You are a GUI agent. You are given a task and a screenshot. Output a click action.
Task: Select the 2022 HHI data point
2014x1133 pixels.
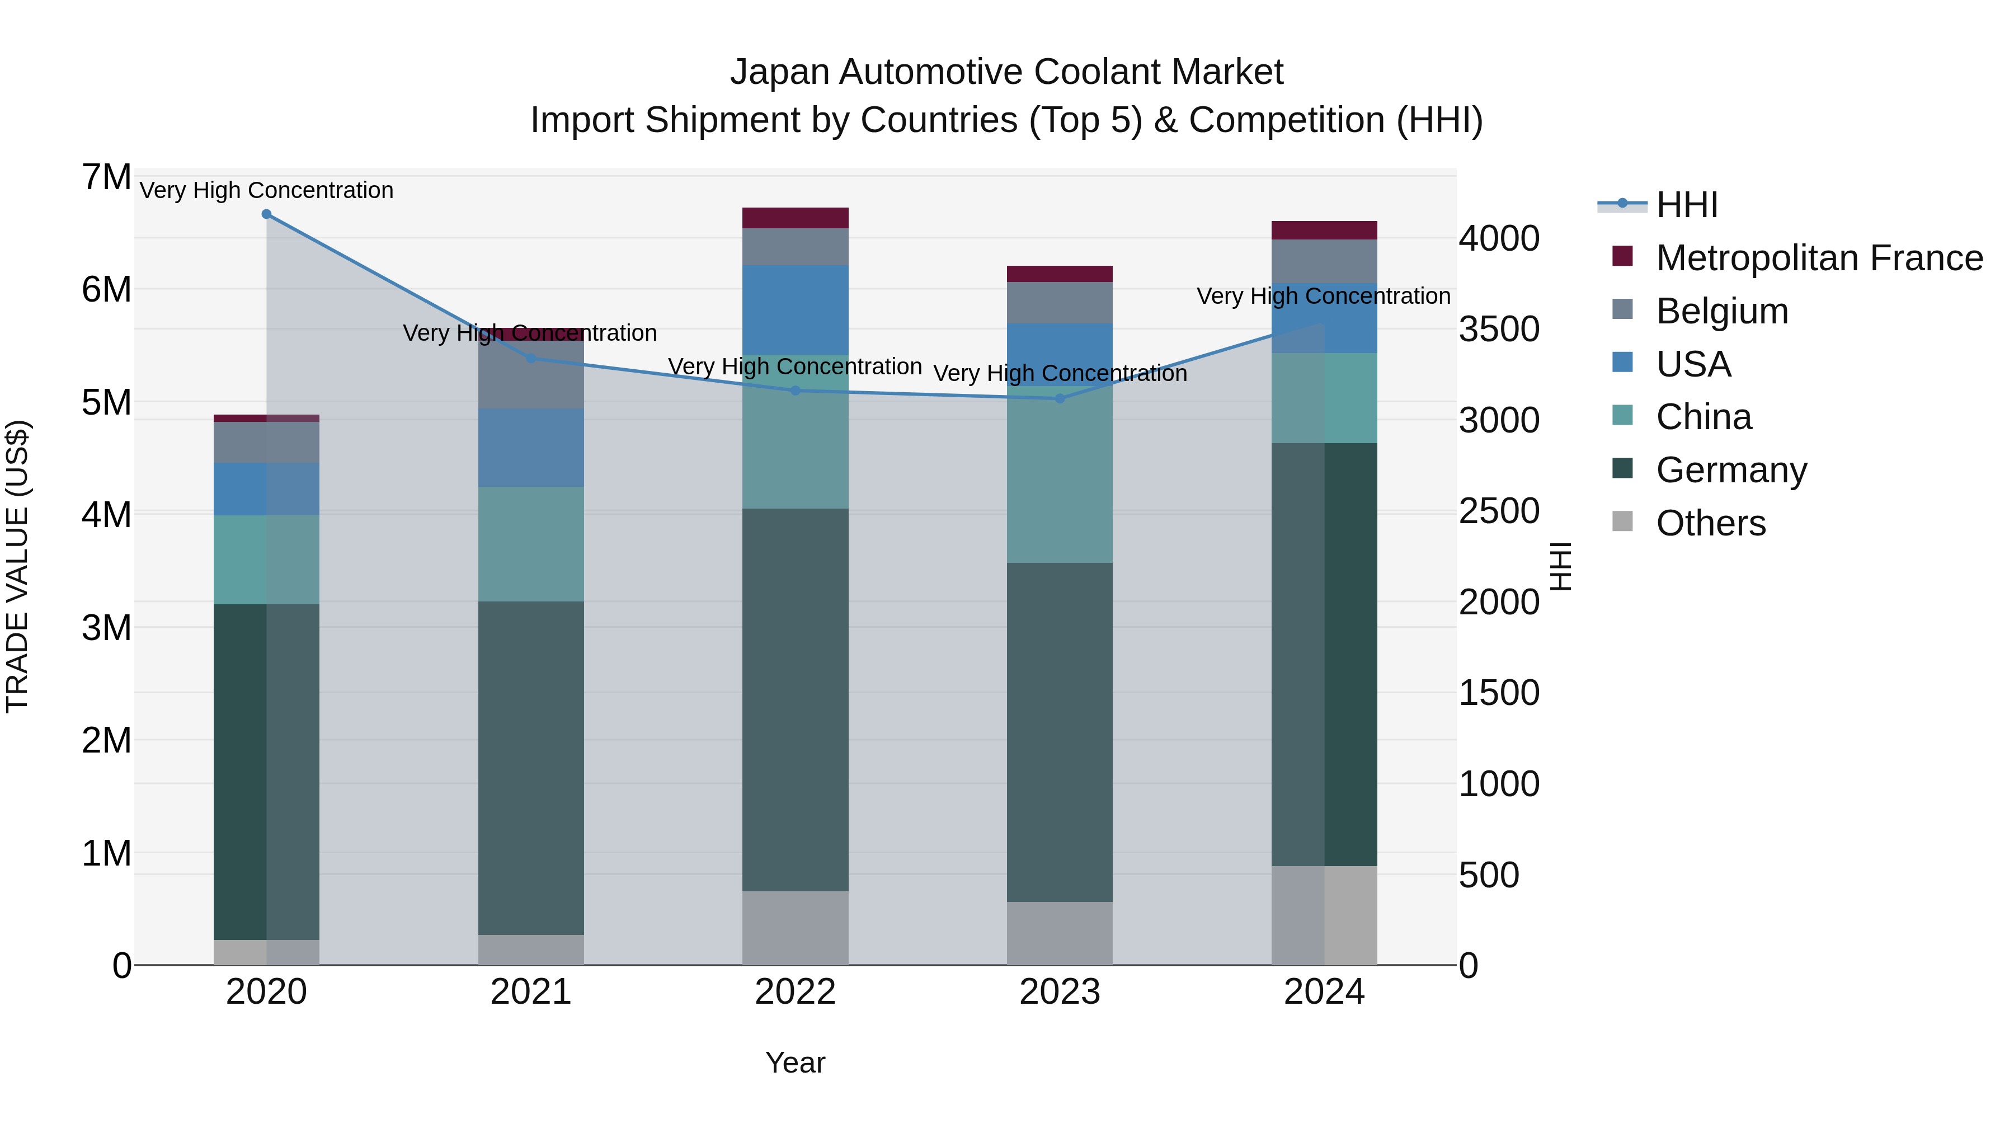pos(796,391)
